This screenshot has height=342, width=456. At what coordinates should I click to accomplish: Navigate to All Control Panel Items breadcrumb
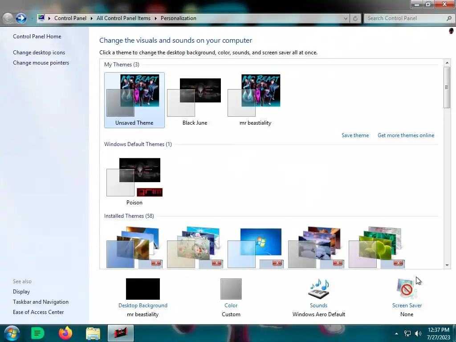(124, 18)
